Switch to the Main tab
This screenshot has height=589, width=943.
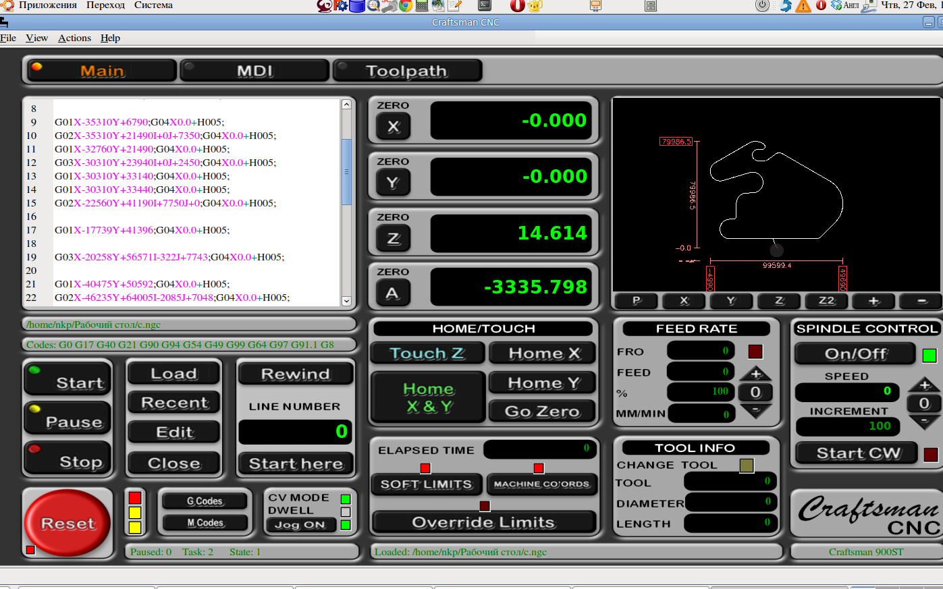click(102, 71)
